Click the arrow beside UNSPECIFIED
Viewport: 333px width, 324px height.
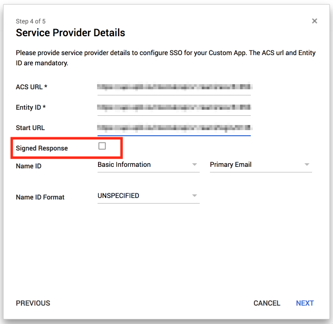[x=195, y=196]
